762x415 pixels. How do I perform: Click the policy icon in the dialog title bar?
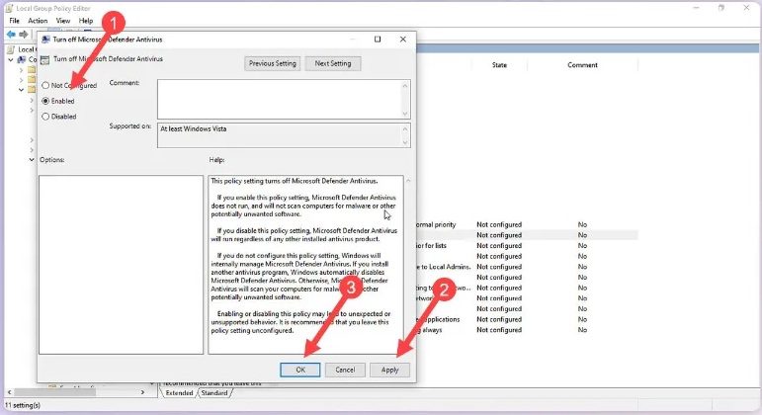[45, 40]
